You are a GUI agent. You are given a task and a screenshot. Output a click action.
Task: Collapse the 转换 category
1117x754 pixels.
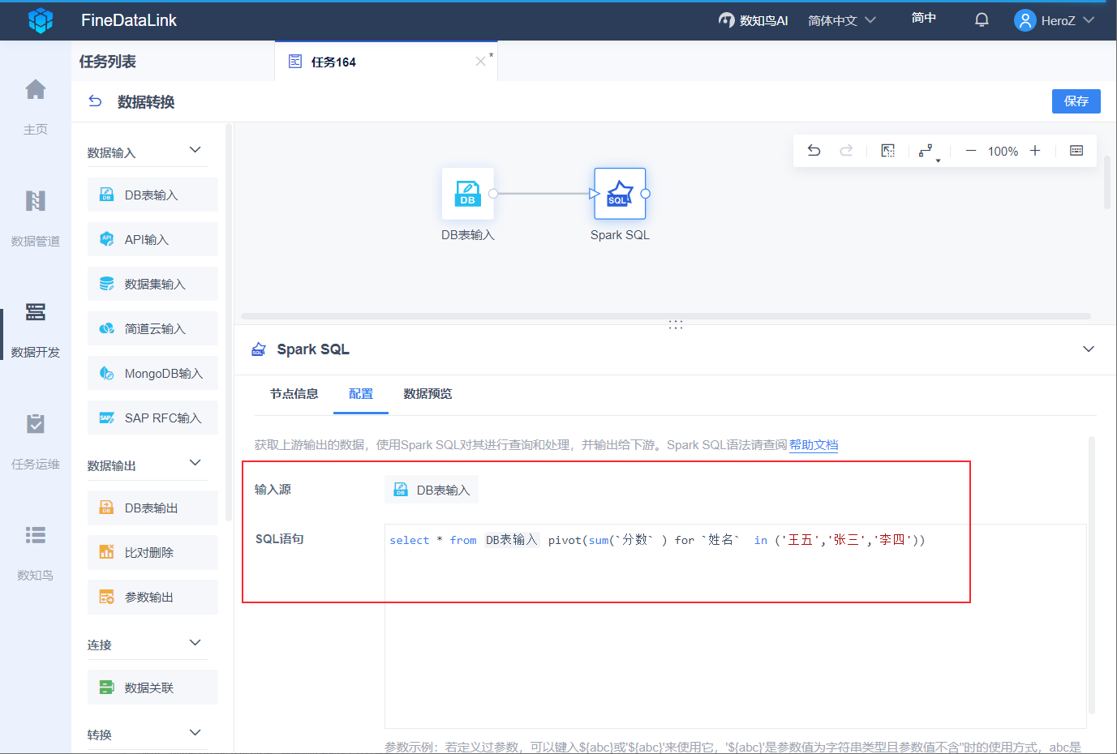click(195, 733)
